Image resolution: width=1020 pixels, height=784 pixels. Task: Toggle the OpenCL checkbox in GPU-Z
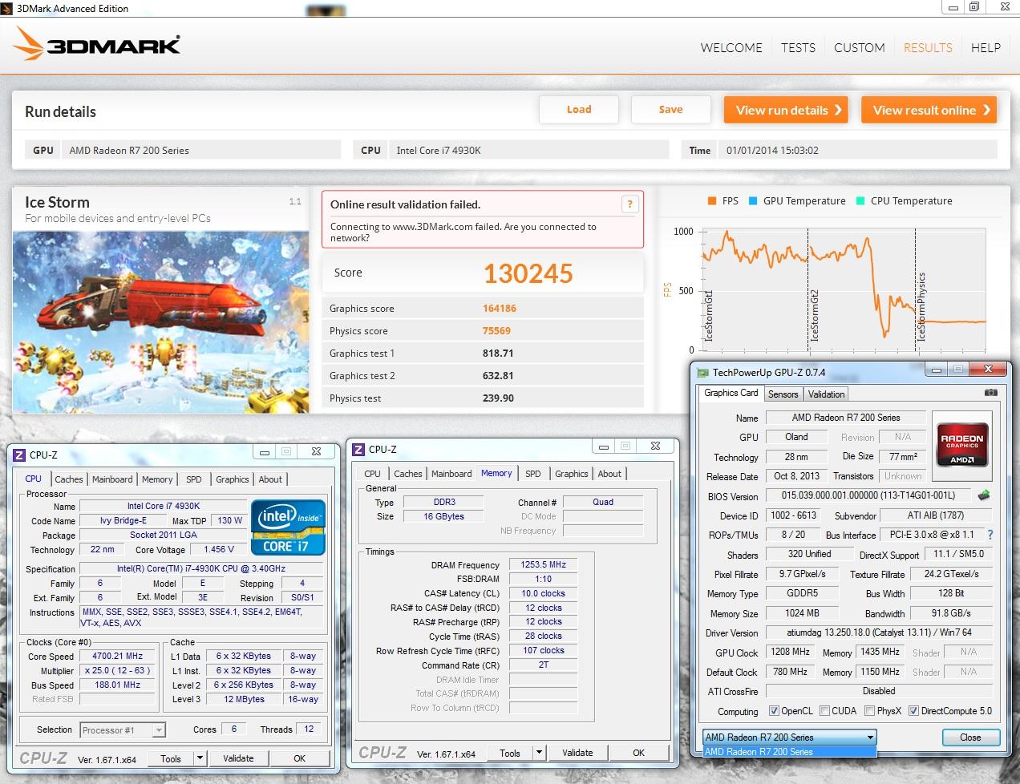[774, 711]
